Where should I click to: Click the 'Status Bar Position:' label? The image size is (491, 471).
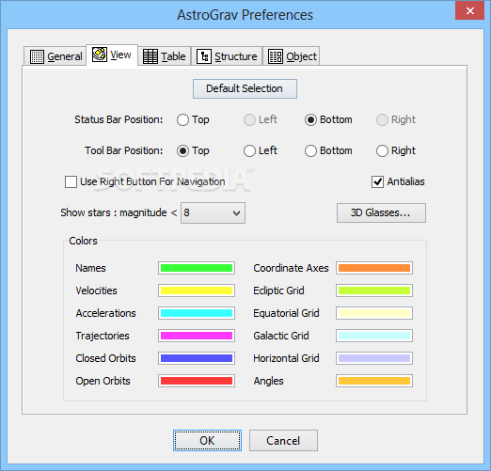tap(119, 119)
